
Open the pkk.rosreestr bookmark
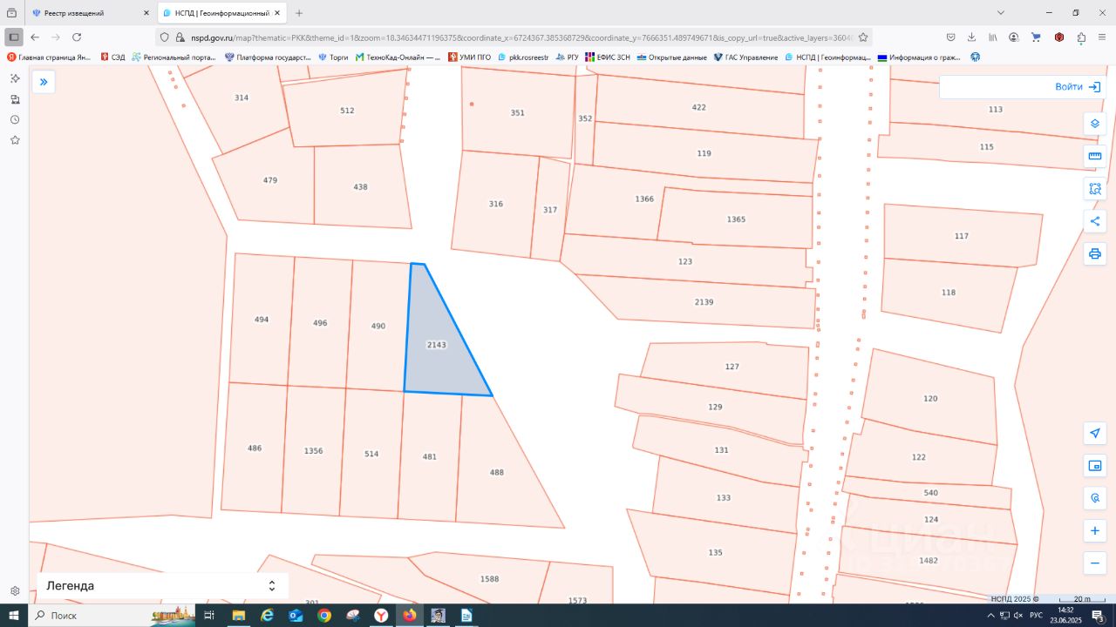(x=523, y=57)
